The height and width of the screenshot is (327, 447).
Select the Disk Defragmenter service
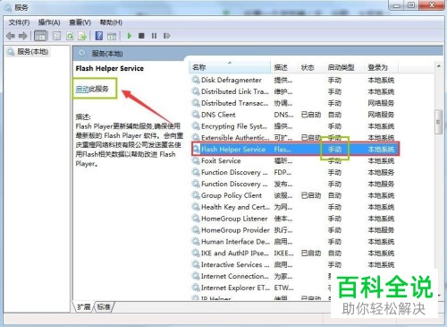coord(232,80)
